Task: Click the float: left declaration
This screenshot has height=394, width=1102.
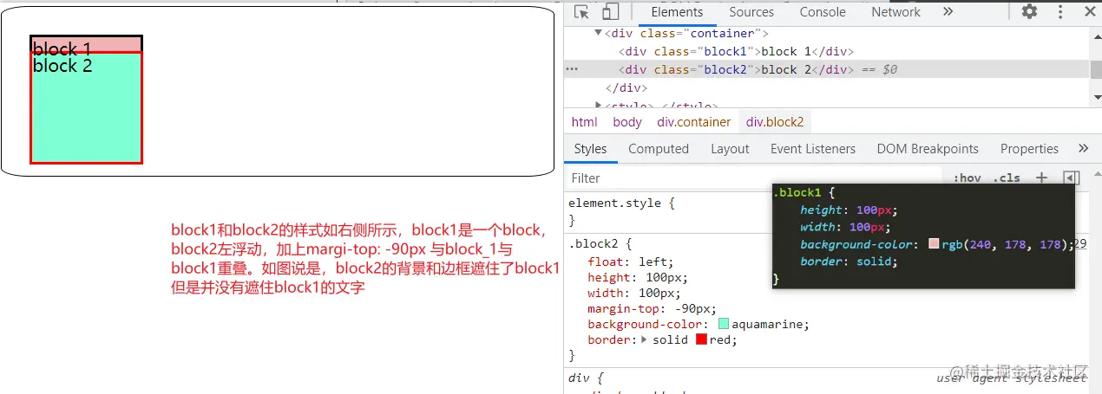Action: (x=630, y=262)
